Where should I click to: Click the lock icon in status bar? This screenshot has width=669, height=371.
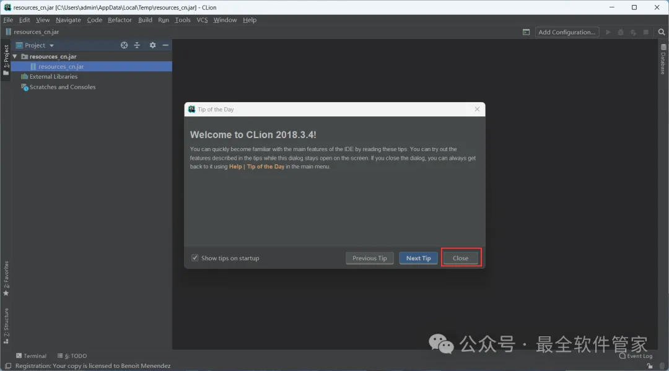click(x=649, y=366)
